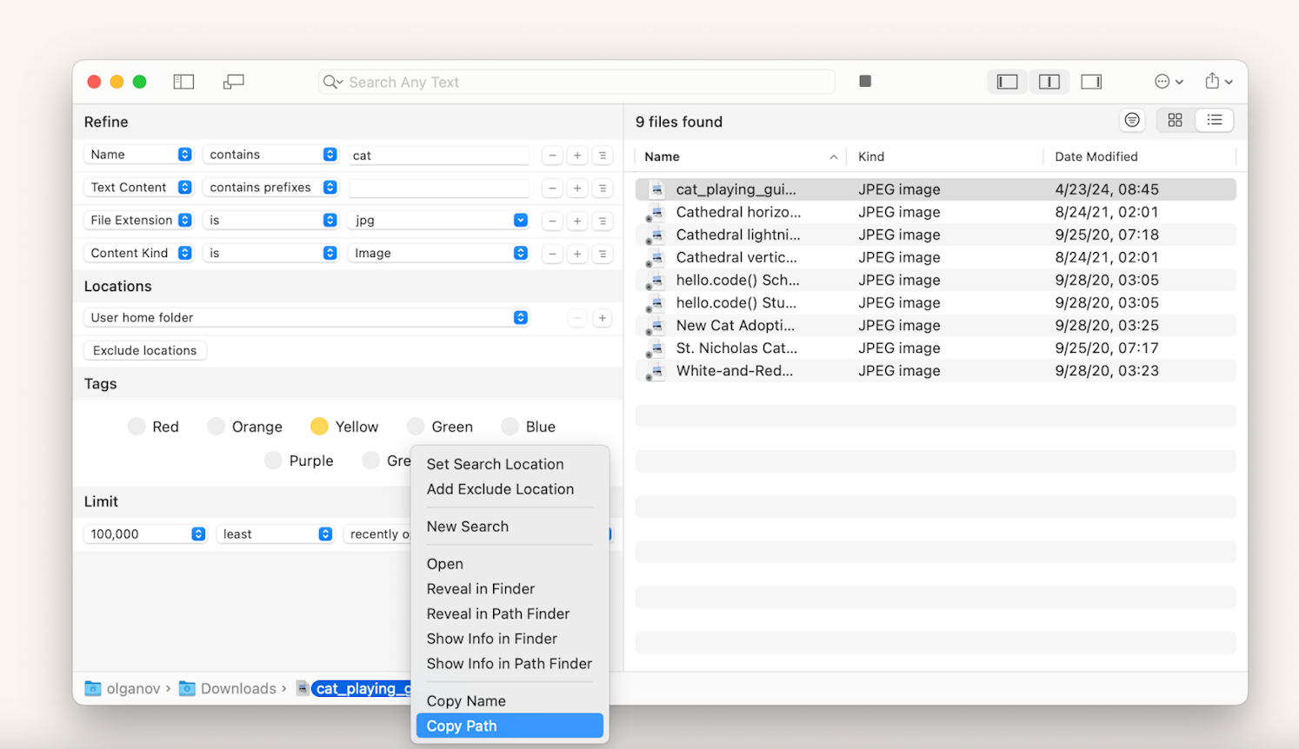Switch to grid view of results
This screenshot has width=1299, height=749.
coord(1175,120)
